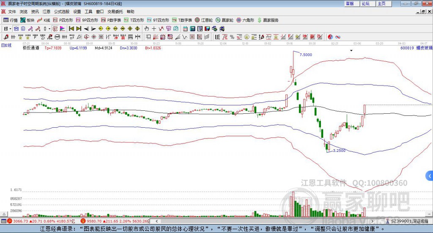Image resolution: width=433 pixels, height=233 pixels.
Task: Select the n² time tool icon
Action: pyautogui.click(x=72, y=37)
